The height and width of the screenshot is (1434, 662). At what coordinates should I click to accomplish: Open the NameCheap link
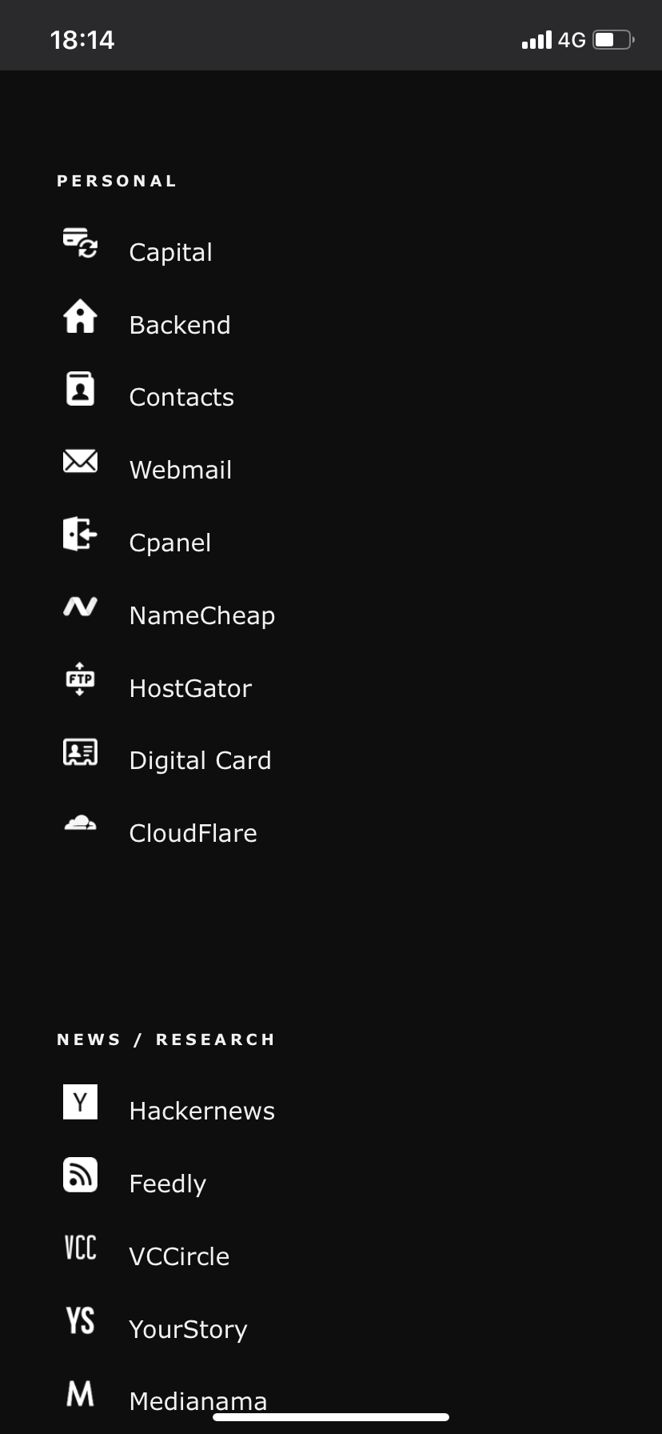point(202,615)
